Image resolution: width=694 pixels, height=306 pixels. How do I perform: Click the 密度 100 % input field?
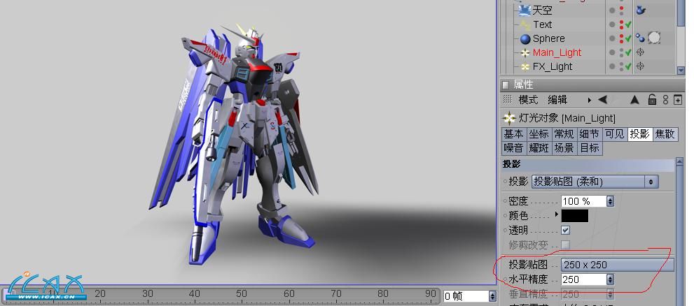(584, 201)
